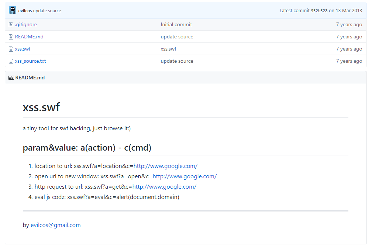This screenshot has height=251, width=372.
Task: Click '7 years ago' in the xss_source.txt row
Action: click(349, 61)
